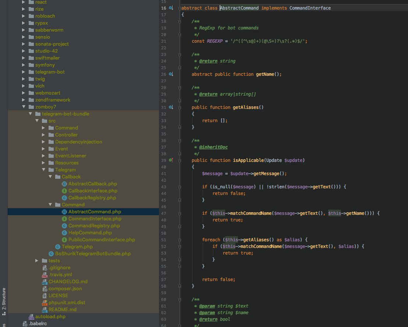Expand the tests folder
This screenshot has width=408, height=327.
pos(37,261)
